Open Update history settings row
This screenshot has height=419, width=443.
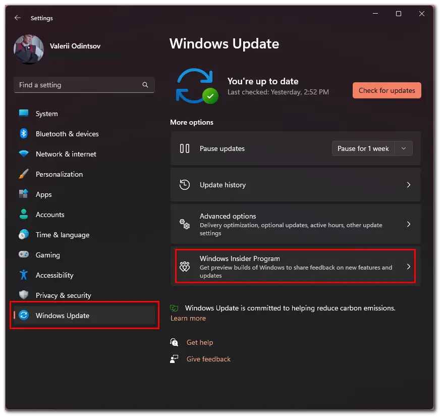(x=296, y=185)
